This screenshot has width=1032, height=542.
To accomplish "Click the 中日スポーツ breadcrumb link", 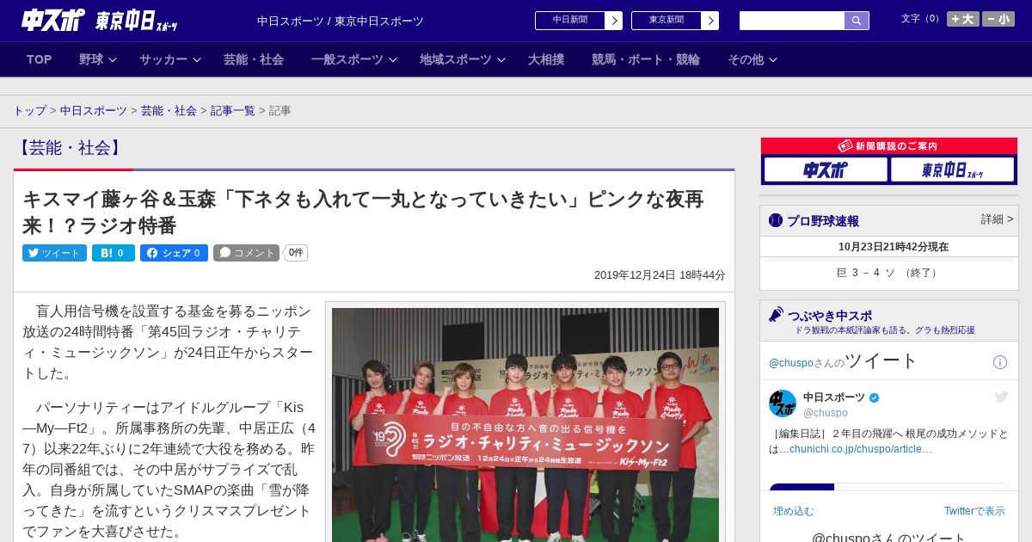I will coord(94,111).
